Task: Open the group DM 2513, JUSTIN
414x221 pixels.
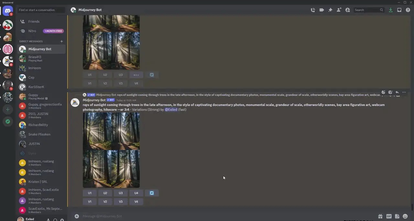Action: point(42,115)
